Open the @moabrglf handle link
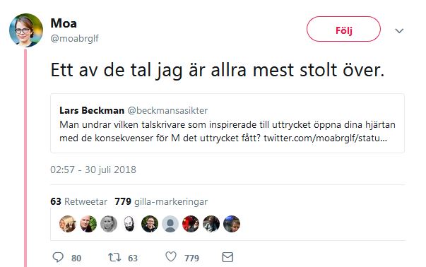 tap(74, 38)
